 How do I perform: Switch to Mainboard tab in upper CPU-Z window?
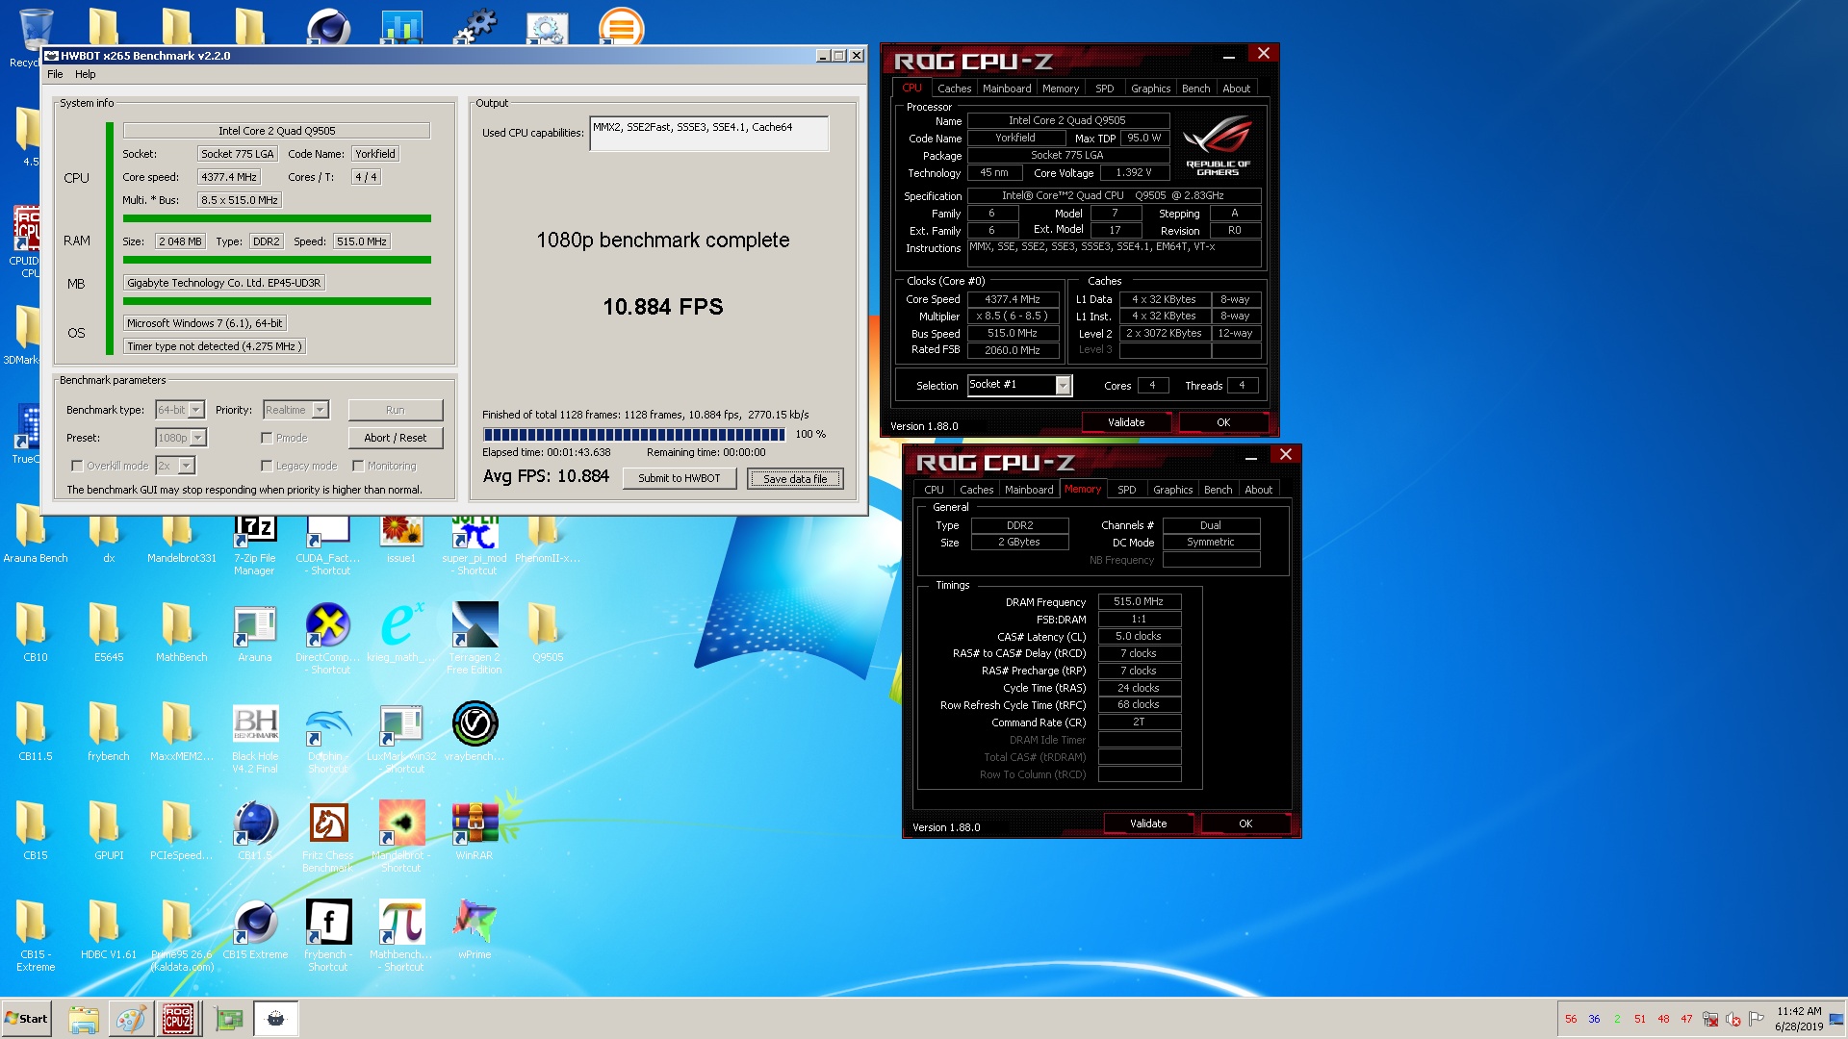[x=1007, y=89]
